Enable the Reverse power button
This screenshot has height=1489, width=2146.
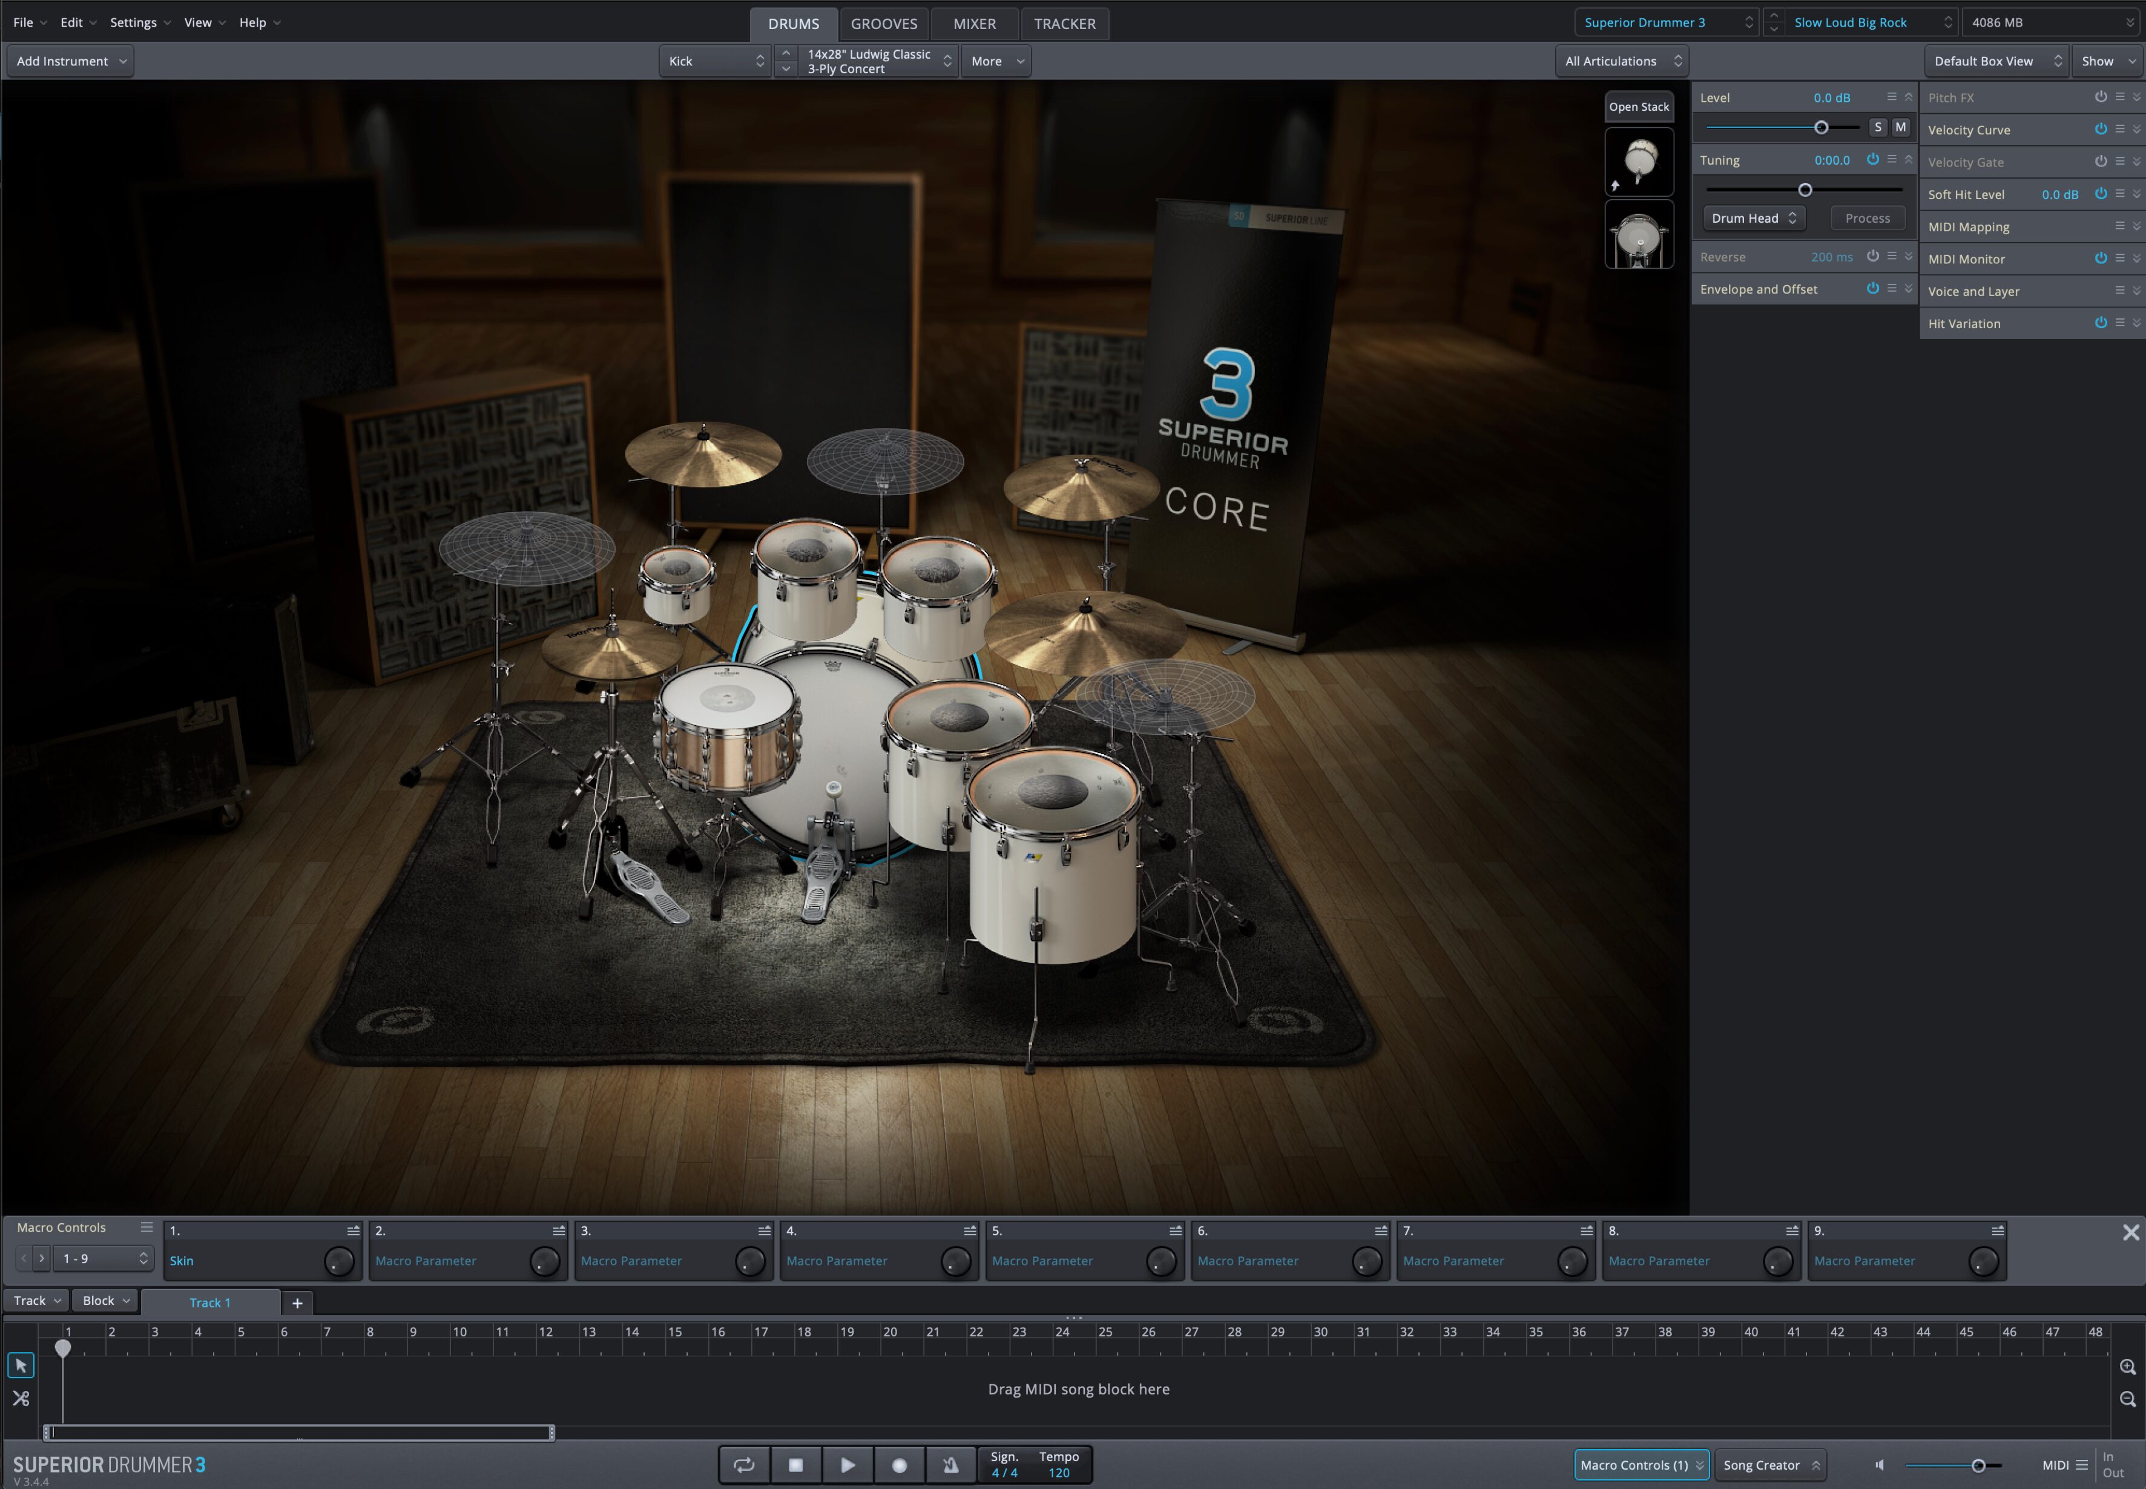click(1872, 255)
